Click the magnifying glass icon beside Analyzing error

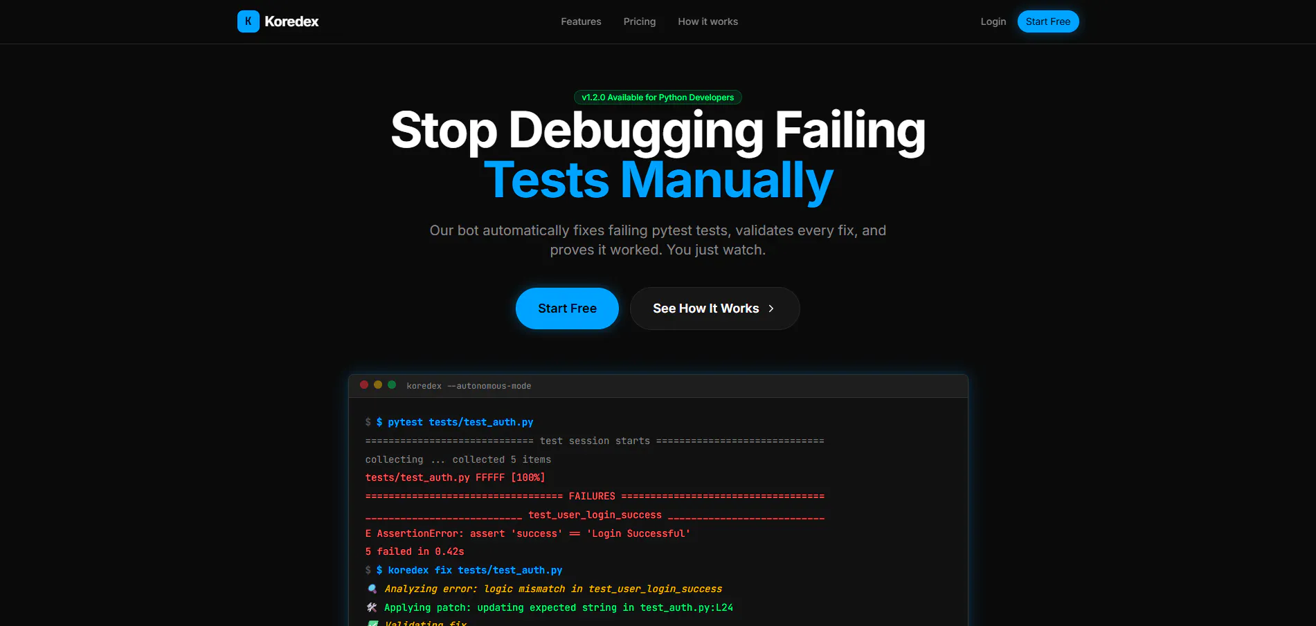(372, 589)
